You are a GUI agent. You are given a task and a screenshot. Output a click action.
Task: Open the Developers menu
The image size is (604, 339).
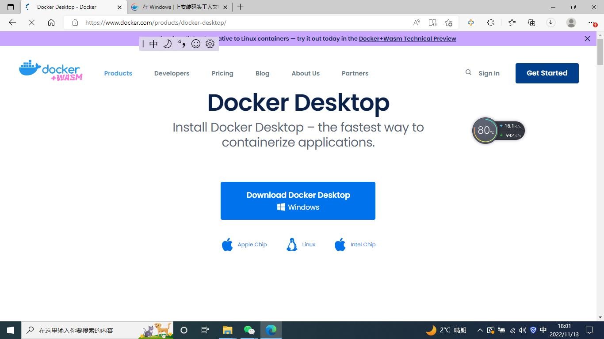click(x=172, y=73)
